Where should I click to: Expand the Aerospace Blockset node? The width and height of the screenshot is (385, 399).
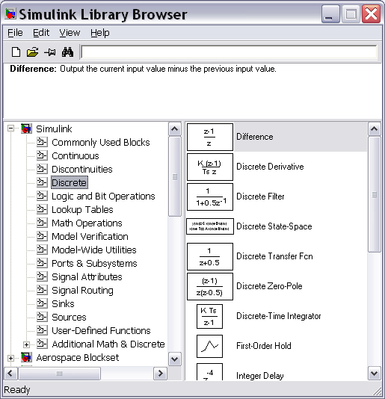(x=10, y=358)
